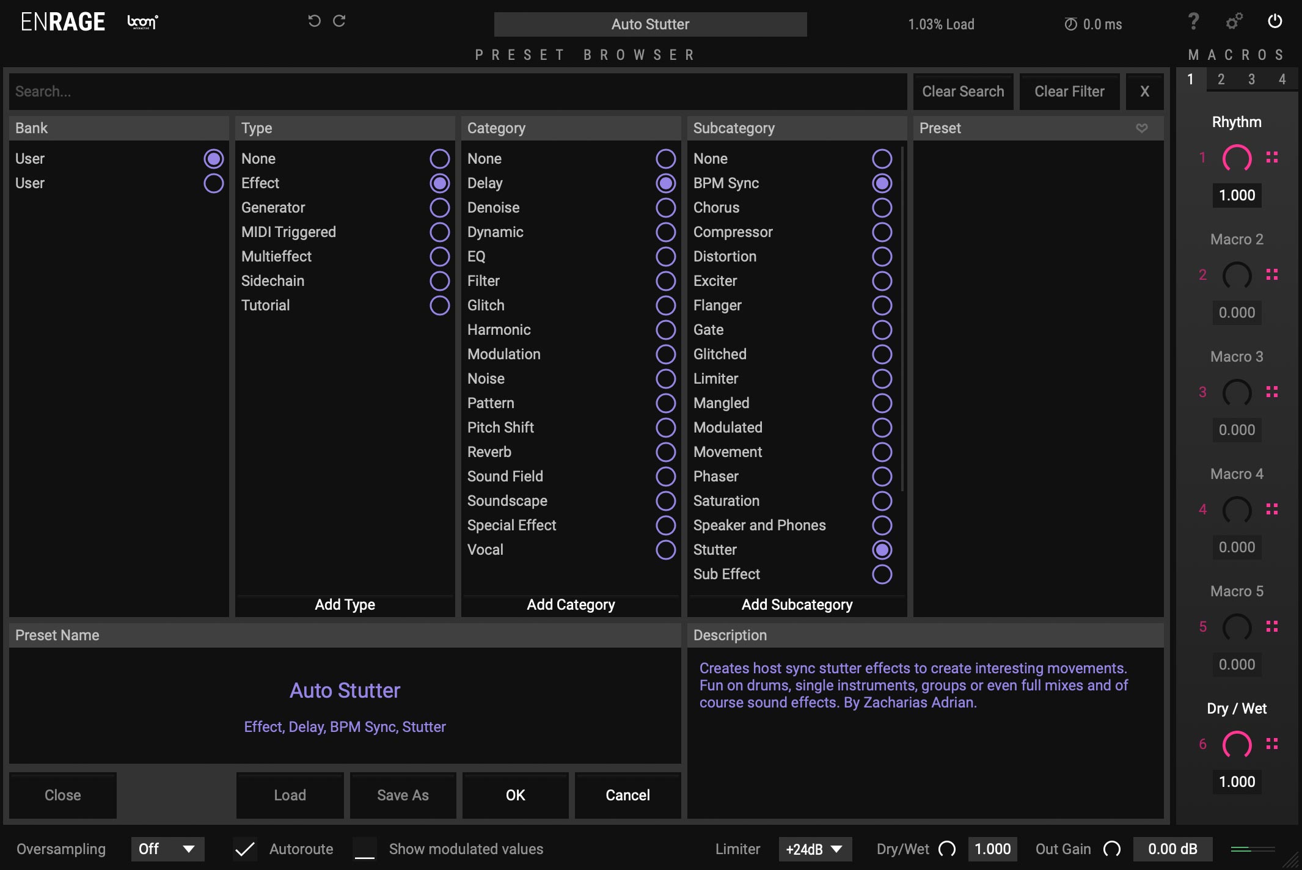Enable the Autoroute checkbox
1302x870 pixels.
click(245, 849)
